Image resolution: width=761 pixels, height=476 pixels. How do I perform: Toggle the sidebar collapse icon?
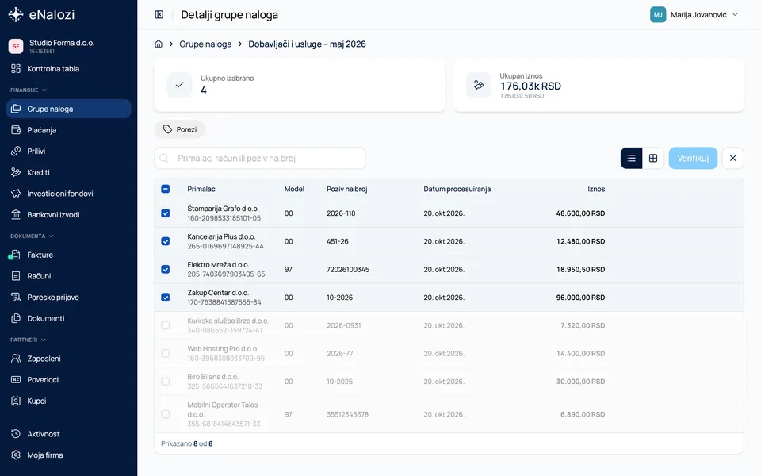(x=159, y=14)
